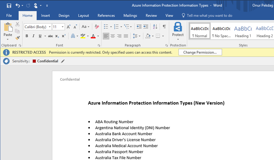Open the View tab
Screen dimensions: 274x160
169,15
